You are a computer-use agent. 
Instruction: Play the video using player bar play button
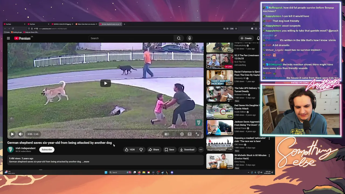click(12, 134)
